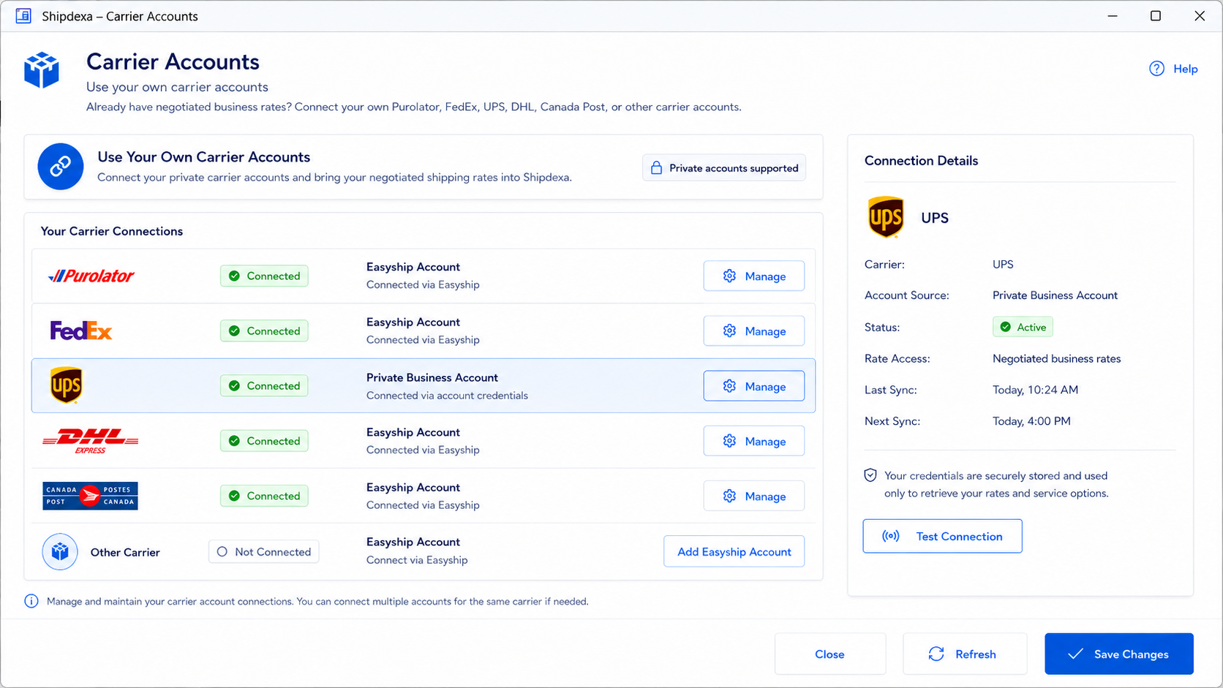The image size is (1223, 688).
Task: Click the 'Connection Details' heading
Action: point(921,161)
